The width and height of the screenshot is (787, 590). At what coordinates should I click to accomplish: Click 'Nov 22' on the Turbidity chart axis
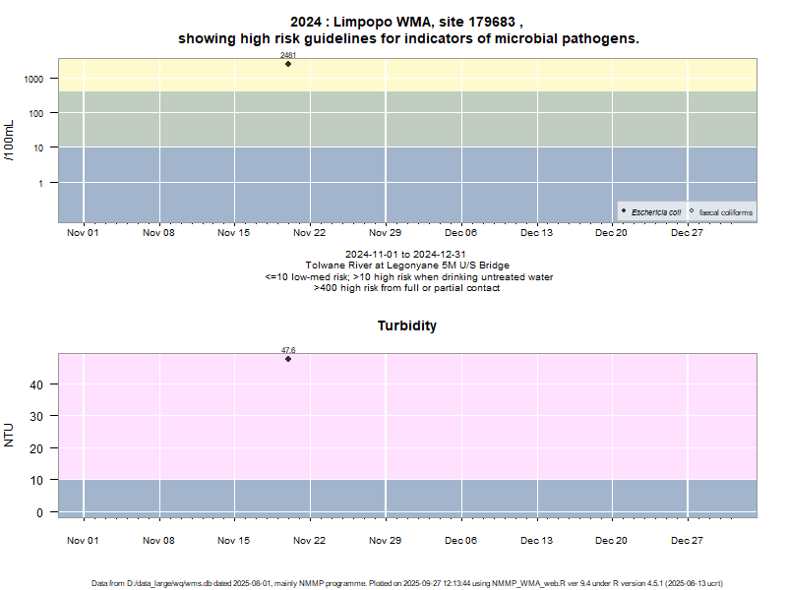[309, 540]
